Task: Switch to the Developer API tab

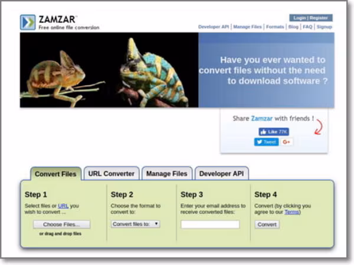Action: coord(221,174)
